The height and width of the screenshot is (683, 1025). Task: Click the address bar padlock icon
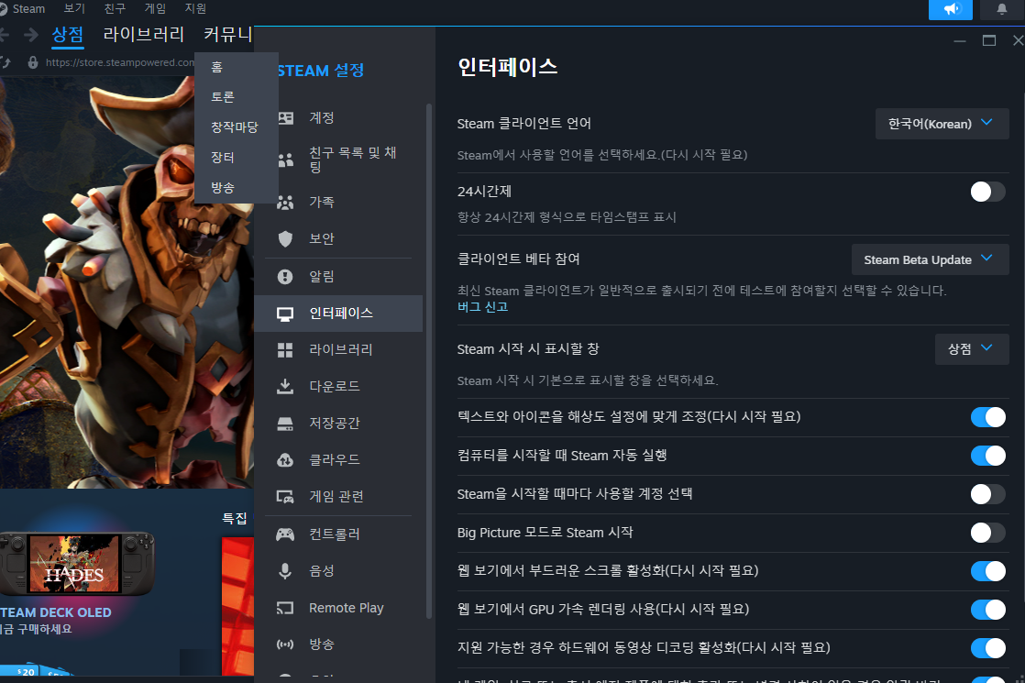click(x=33, y=62)
